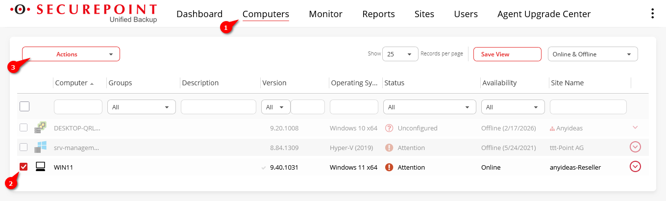
Task: Uncheck the WIN11 row checkbox
Action: 24,167
